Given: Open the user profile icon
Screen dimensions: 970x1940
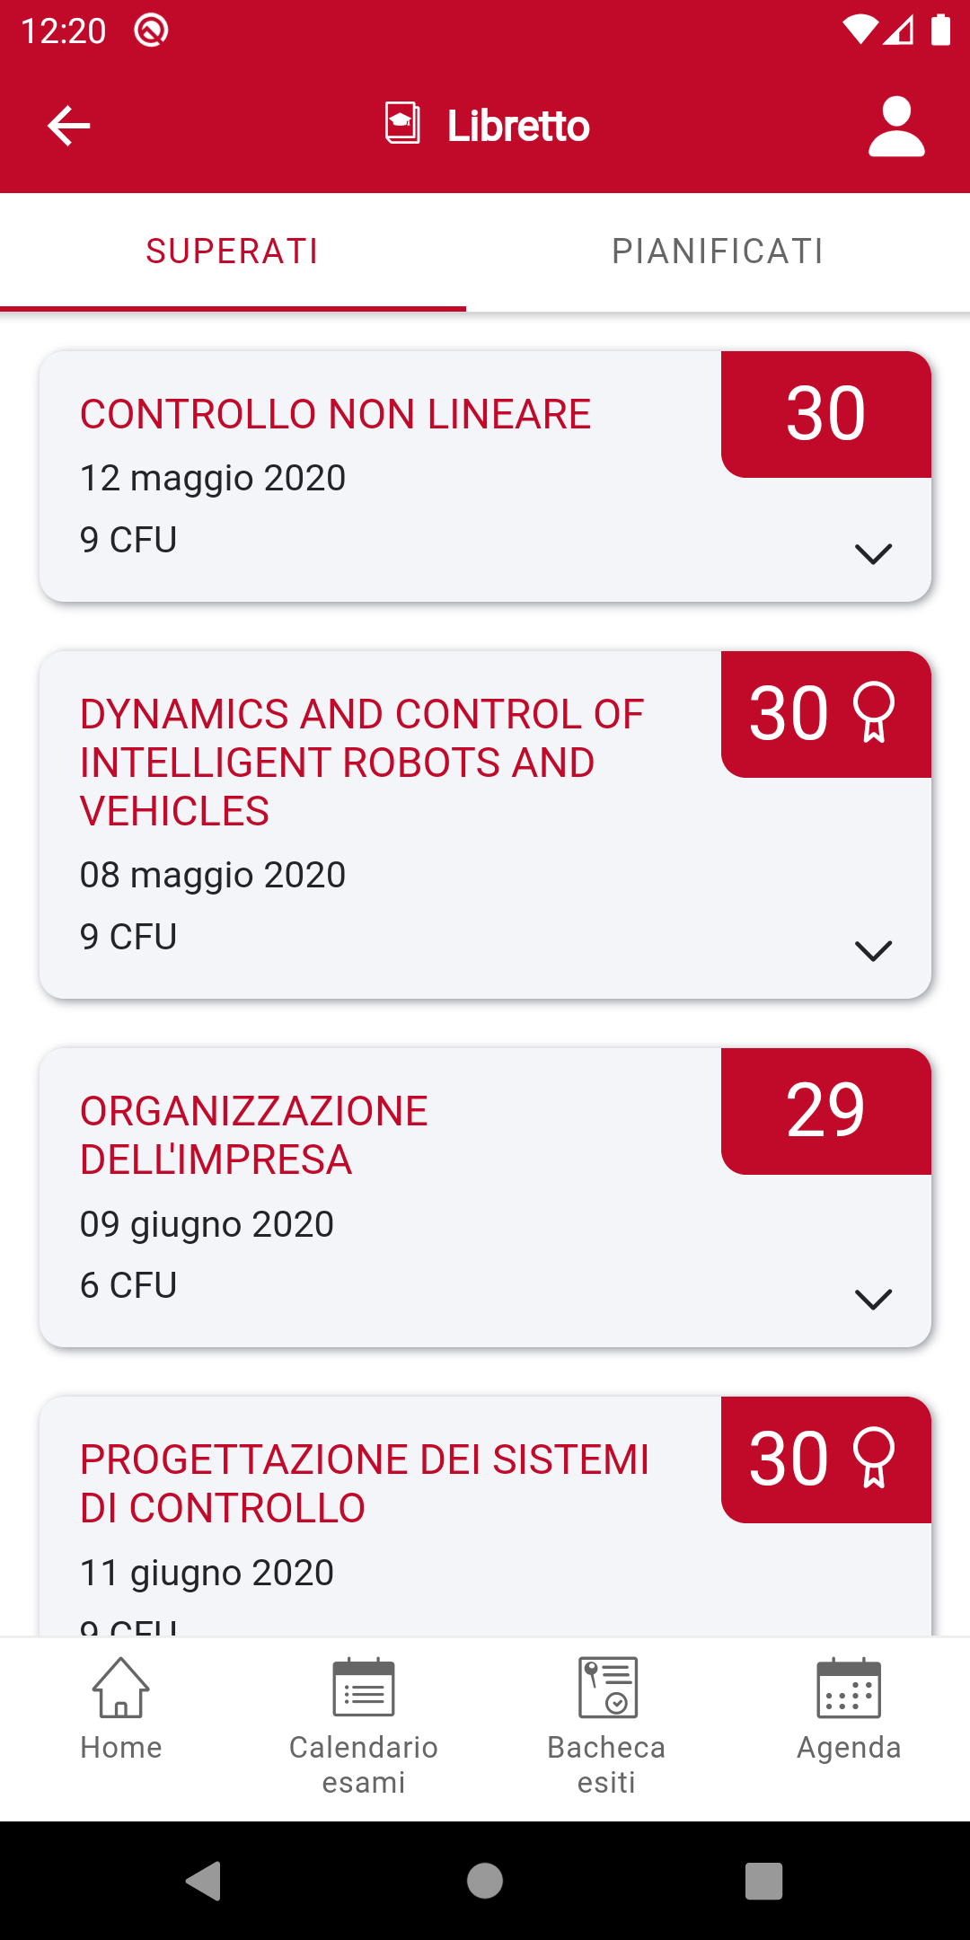Looking at the screenshot, I should 895,127.
